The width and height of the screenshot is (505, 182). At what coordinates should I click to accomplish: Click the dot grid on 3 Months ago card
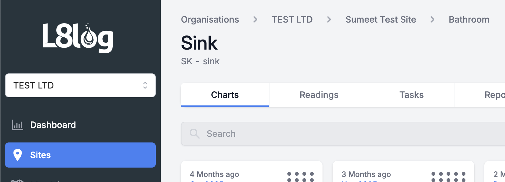pyautogui.click(x=448, y=177)
